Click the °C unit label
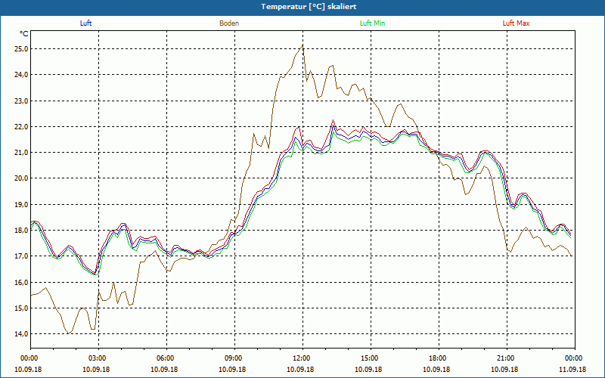605x378 pixels. 24,34
